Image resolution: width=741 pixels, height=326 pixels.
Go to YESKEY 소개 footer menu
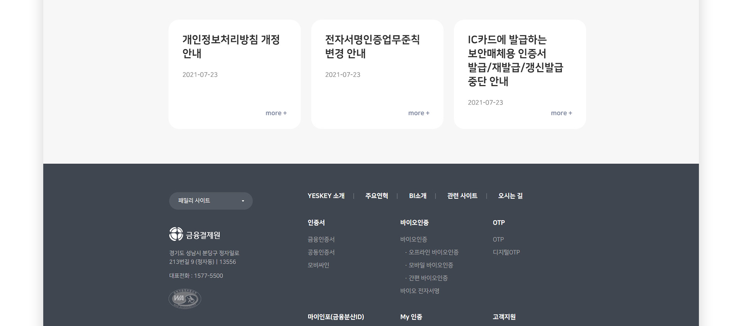pyautogui.click(x=326, y=196)
